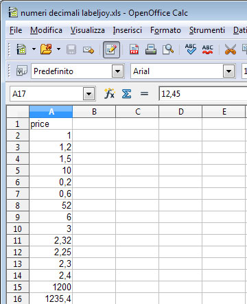Toggle the Edit File mode button
This screenshot has width=247, height=304.
(111, 49)
